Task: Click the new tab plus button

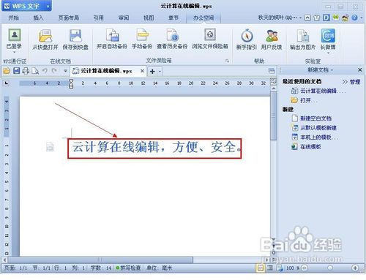Action: coord(152,72)
